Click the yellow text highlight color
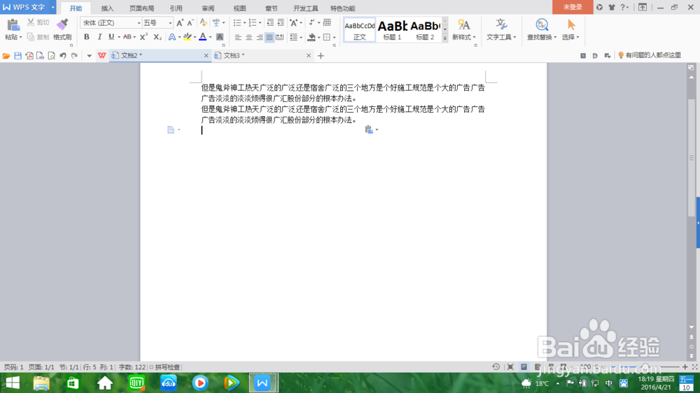The width and height of the screenshot is (700, 393). tap(188, 37)
